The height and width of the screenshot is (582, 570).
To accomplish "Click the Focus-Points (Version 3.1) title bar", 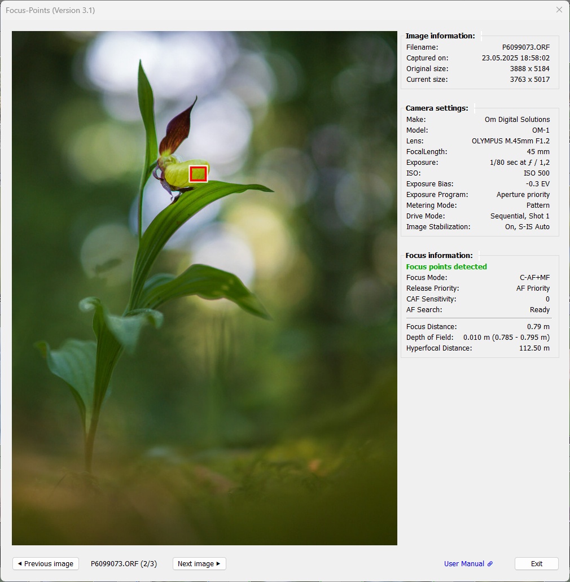I will [x=226, y=10].
